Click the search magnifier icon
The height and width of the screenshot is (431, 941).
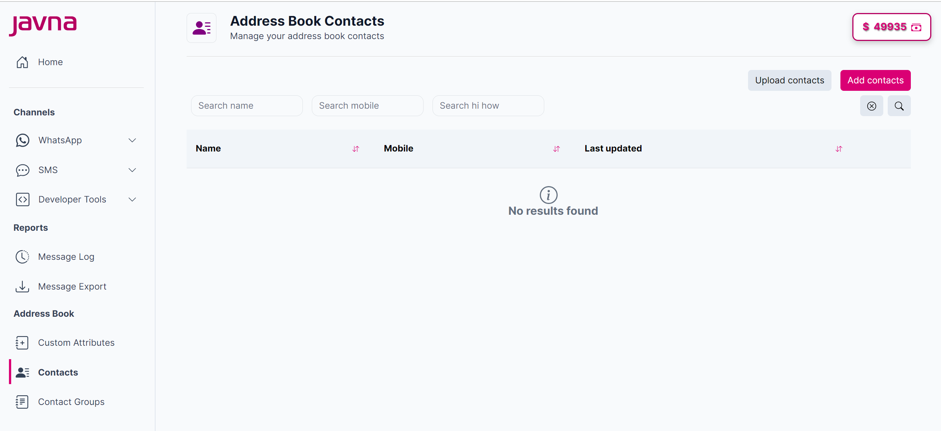899,106
